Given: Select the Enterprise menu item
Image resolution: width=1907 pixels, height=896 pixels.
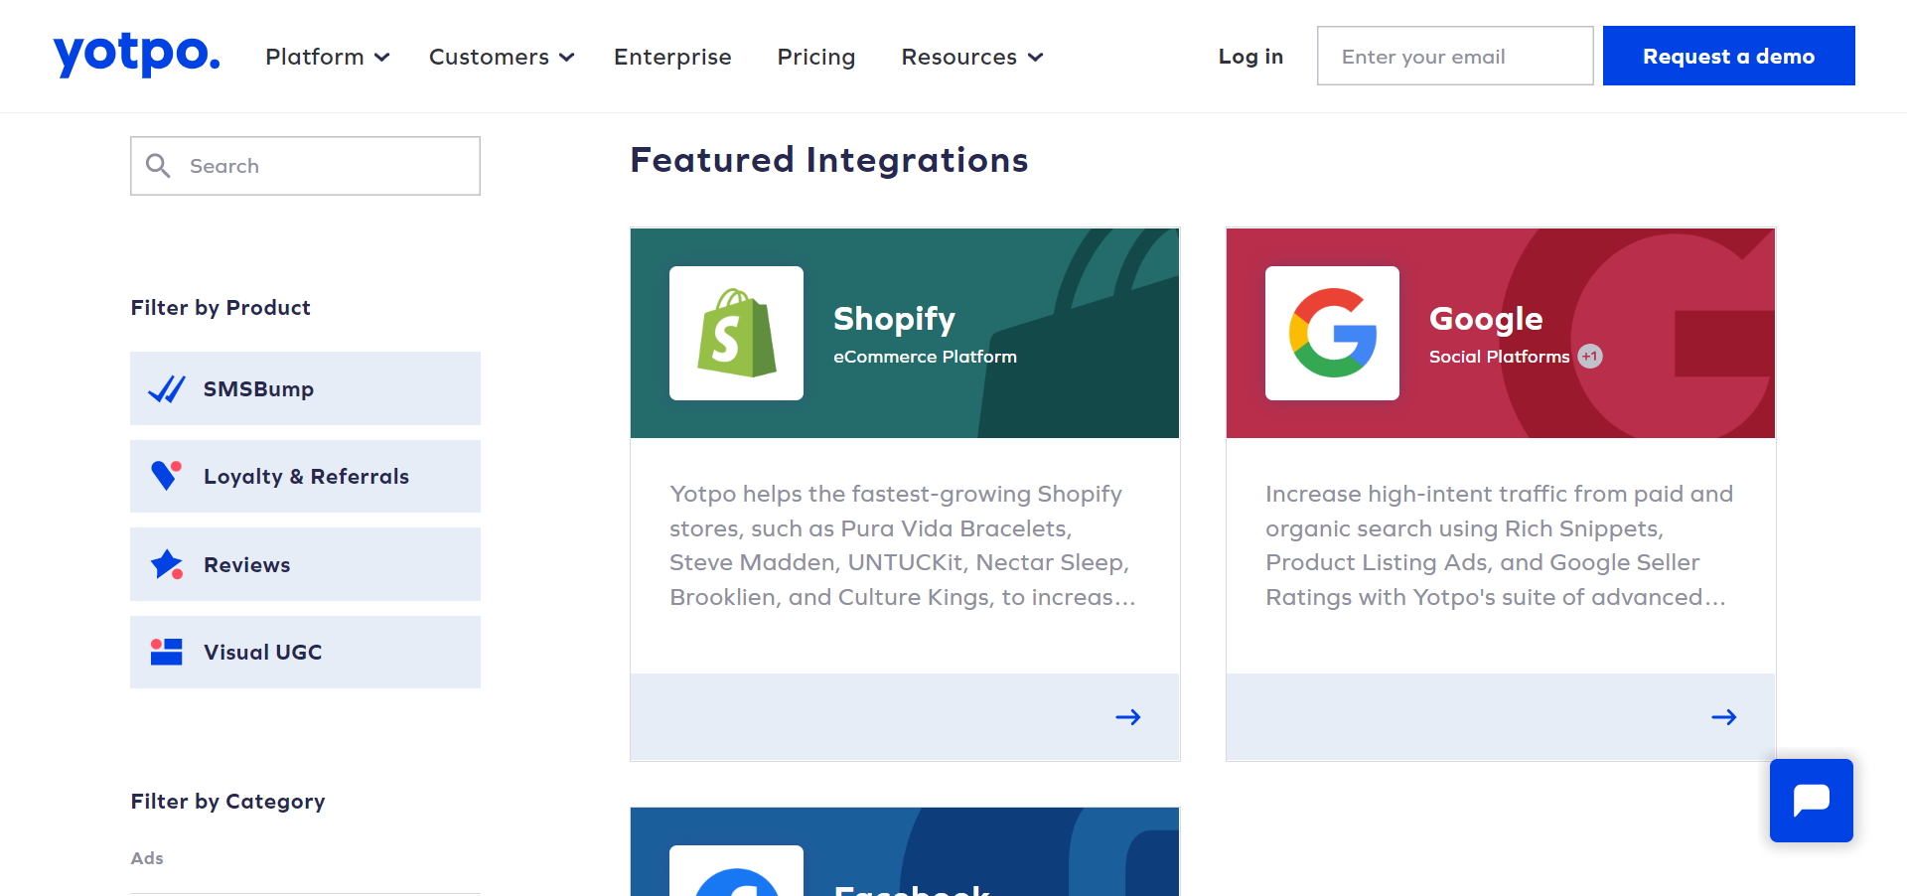Looking at the screenshot, I should (672, 57).
